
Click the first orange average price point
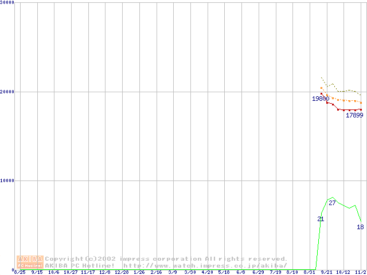pyautogui.click(x=322, y=88)
